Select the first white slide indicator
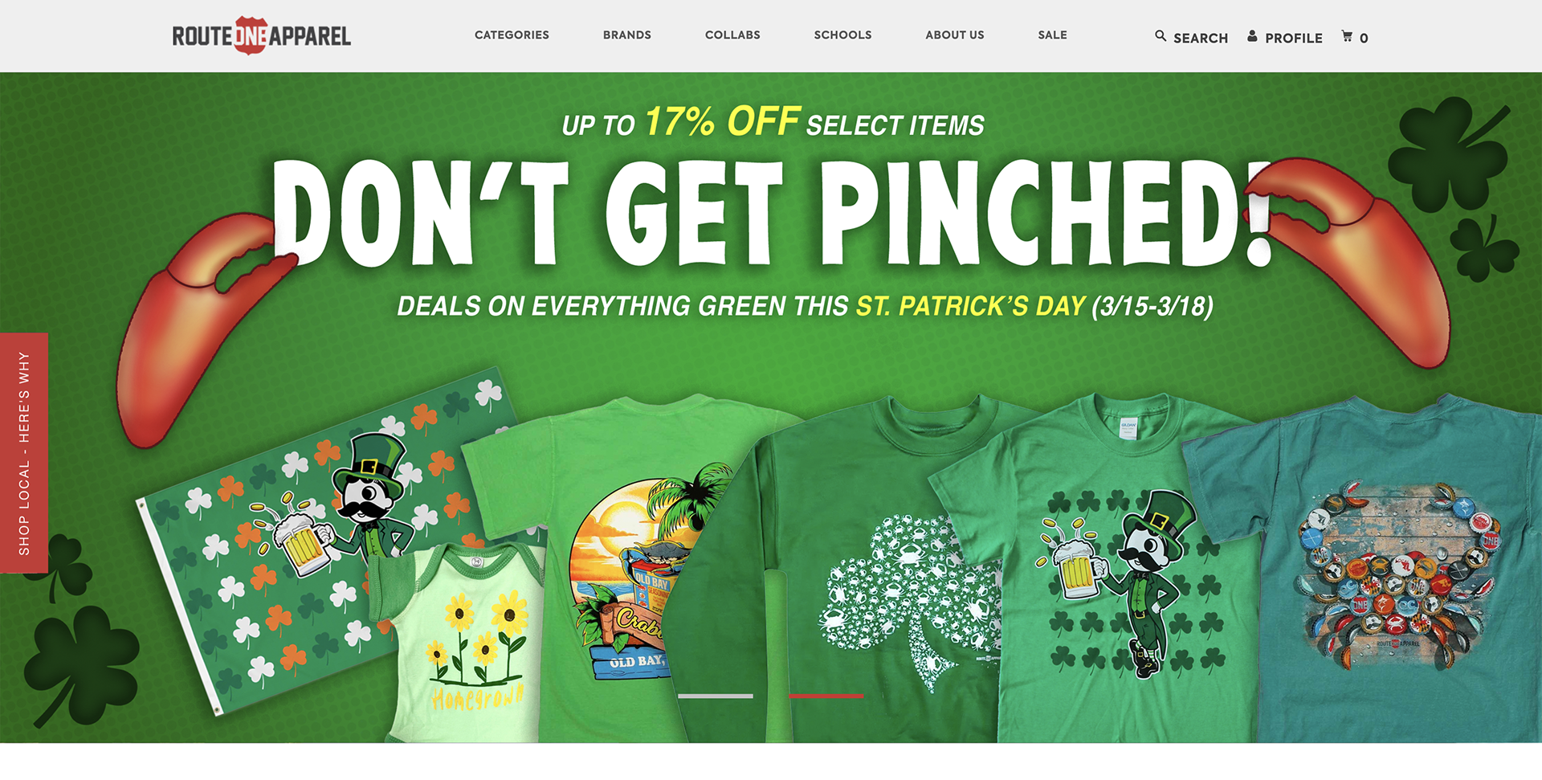Viewport: 1542px width, 780px height. (x=716, y=696)
